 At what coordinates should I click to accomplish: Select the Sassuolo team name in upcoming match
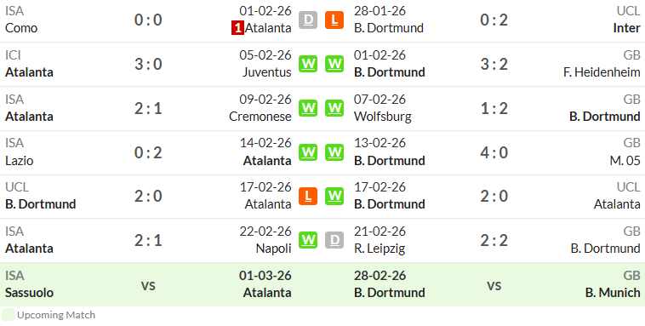[29, 293]
